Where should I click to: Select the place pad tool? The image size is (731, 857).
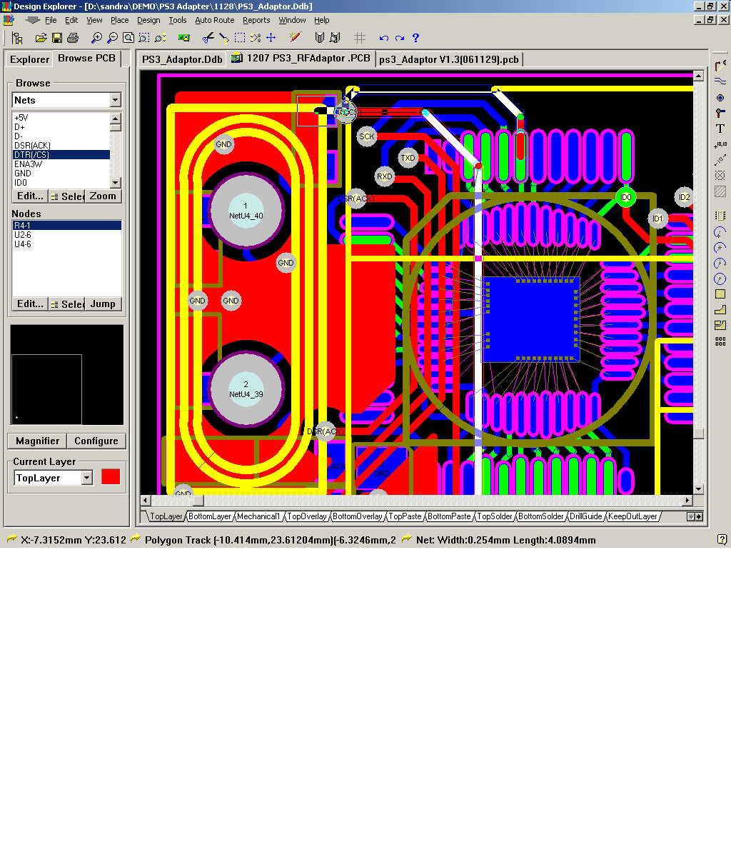pos(720,97)
